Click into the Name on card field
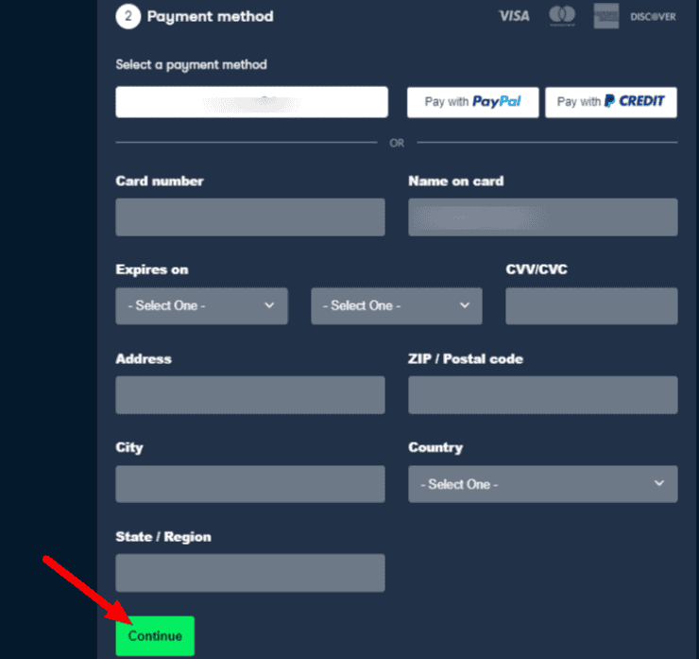The height and width of the screenshot is (659, 699). coord(542,217)
